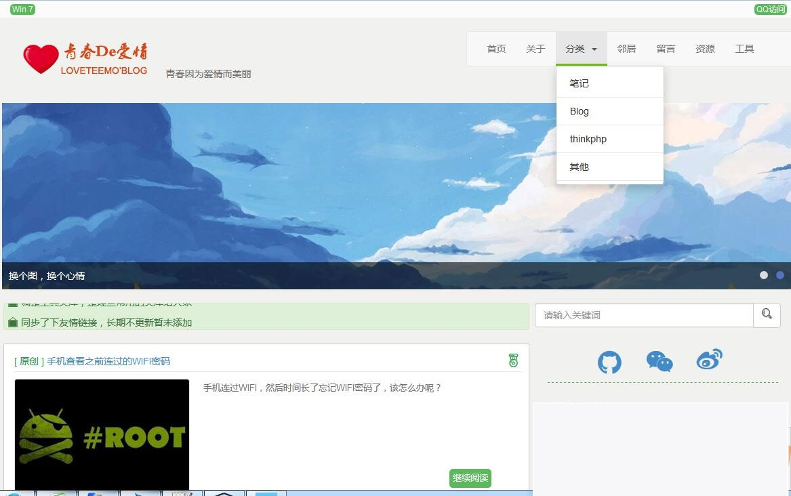Activate the first carousel indicator dot
This screenshot has width=791, height=496.
[x=763, y=275]
